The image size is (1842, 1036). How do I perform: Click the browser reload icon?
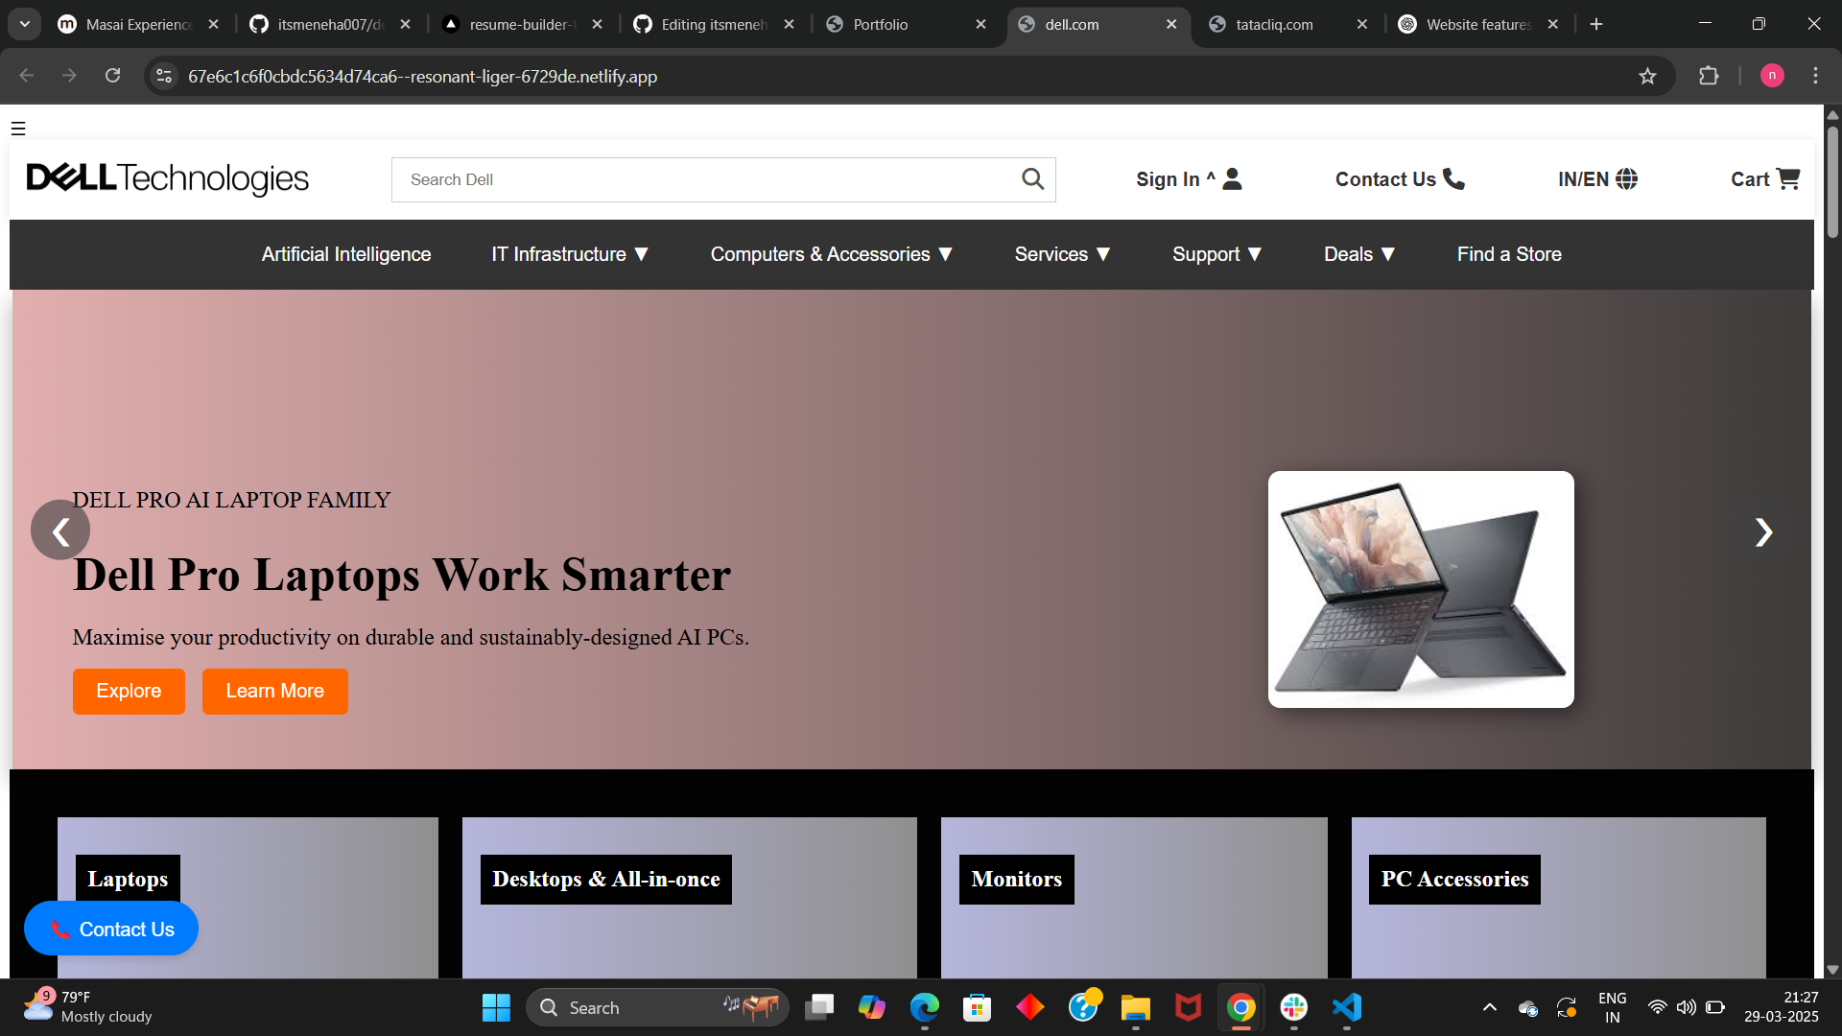coord(112,76)
